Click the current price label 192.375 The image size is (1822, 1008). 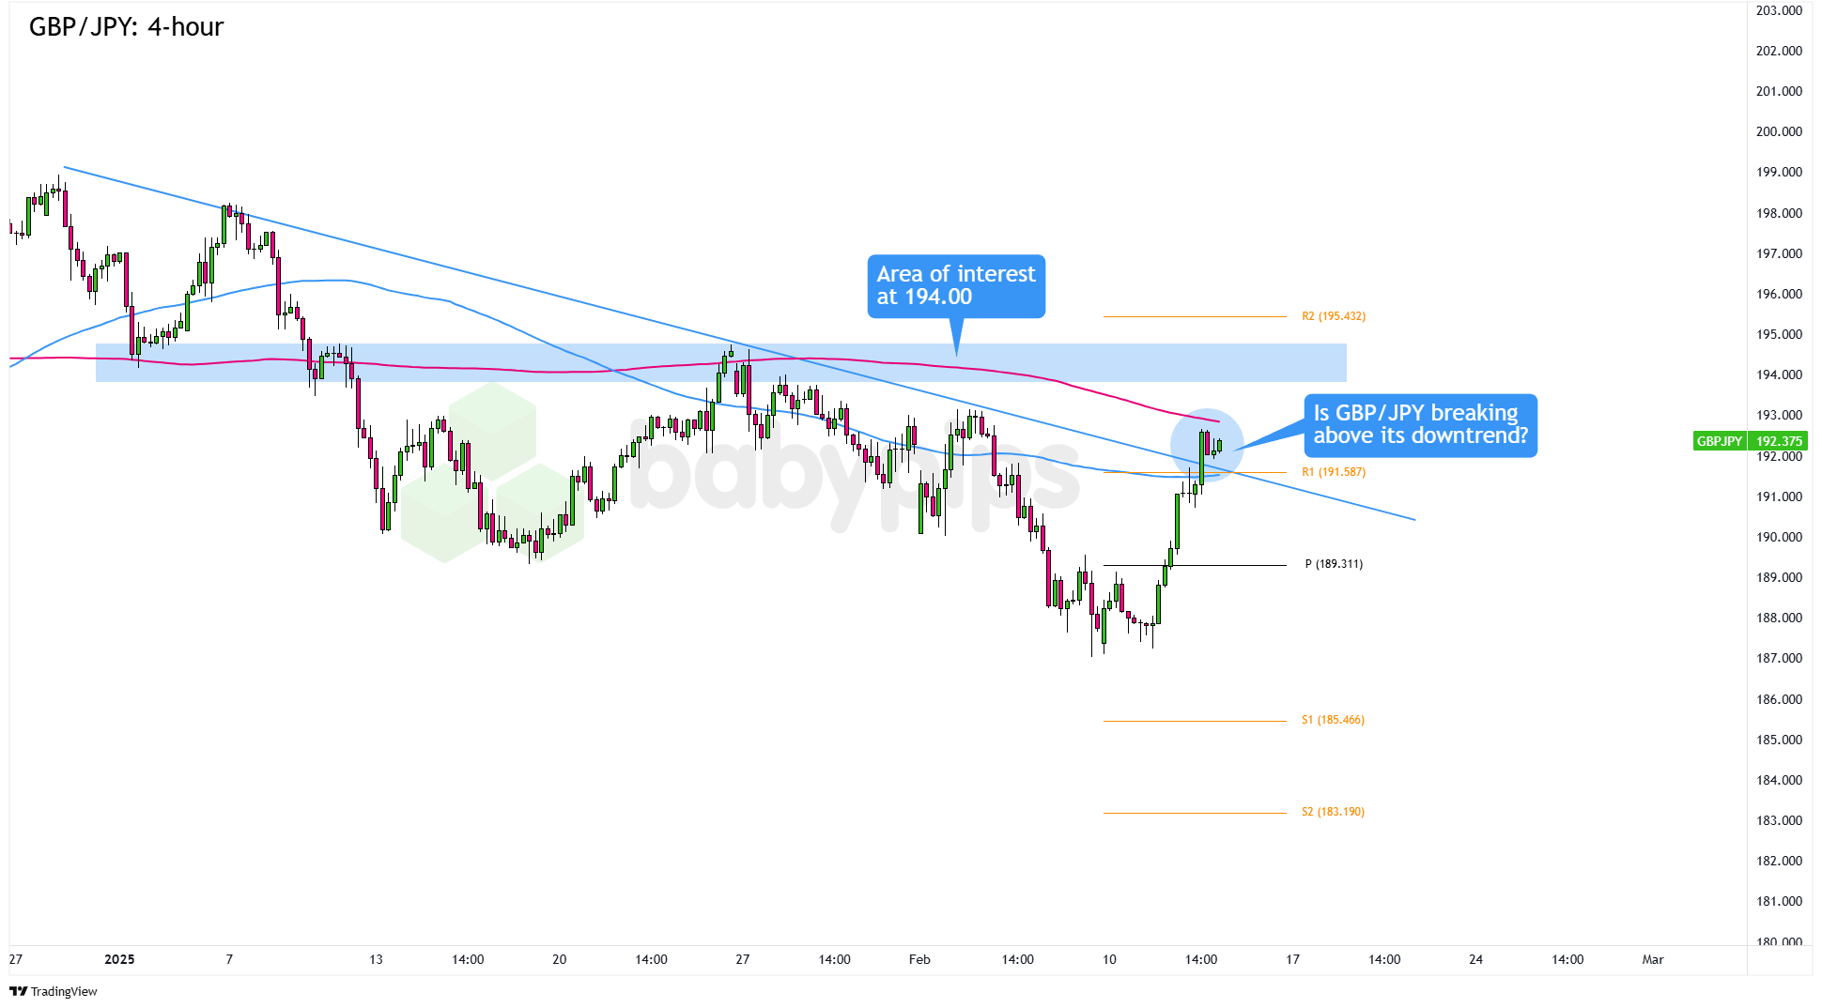[1779, 441]
